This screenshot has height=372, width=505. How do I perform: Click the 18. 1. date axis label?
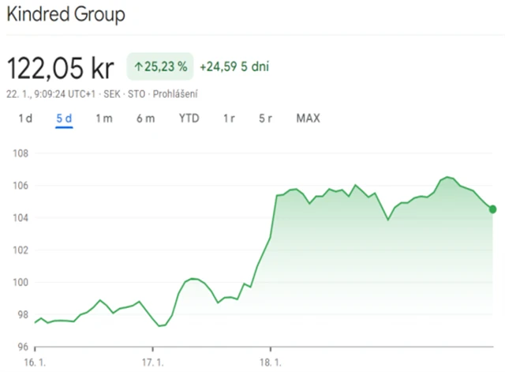pyautogui.click(x=271, y=361)
